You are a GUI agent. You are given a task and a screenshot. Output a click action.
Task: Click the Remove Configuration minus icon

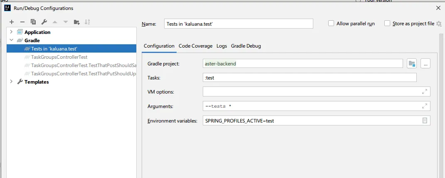click(x=22, y=22)
